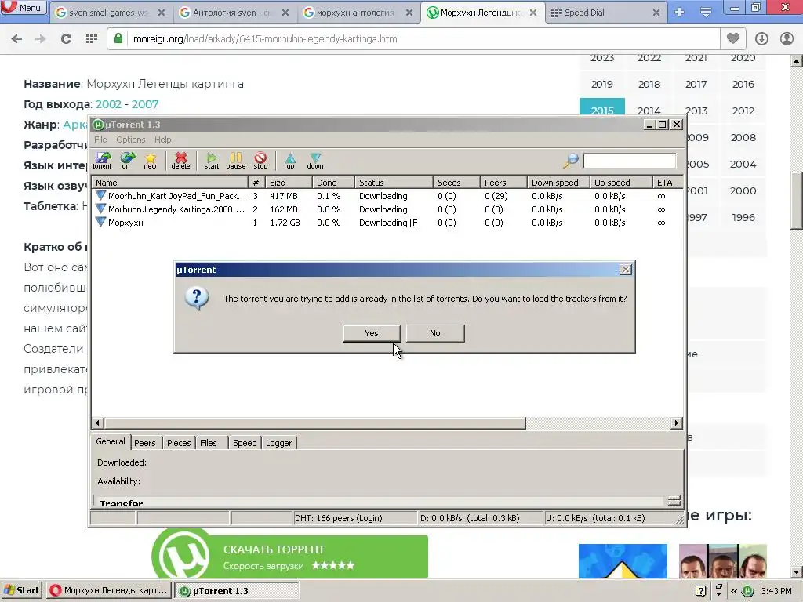Sort torrents by Name column header
Viewport: 803px width, 602px height.
point(170,183)
